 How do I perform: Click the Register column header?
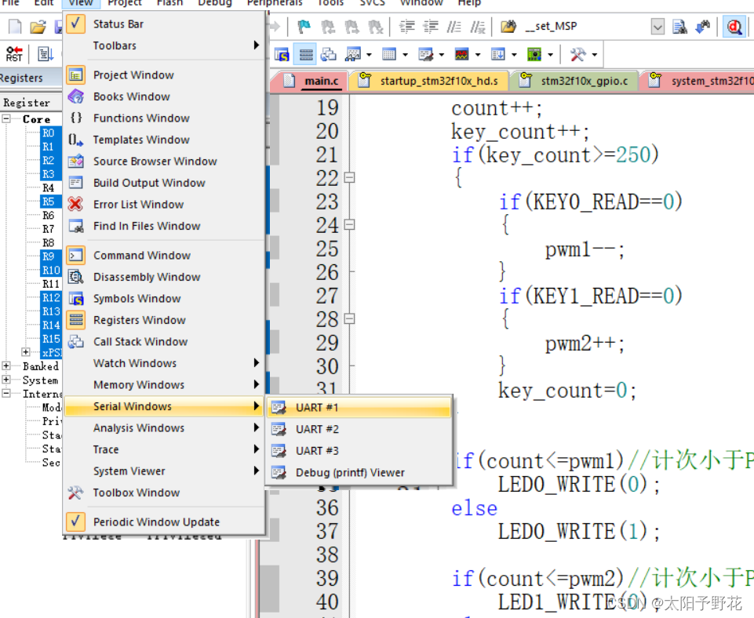point(30,103)
